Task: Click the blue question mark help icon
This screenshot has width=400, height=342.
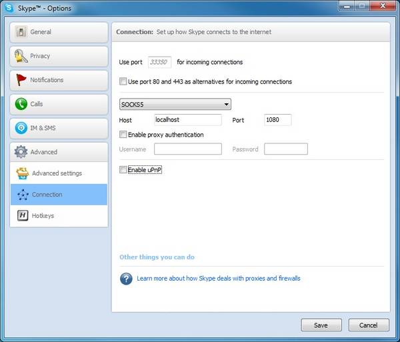Action: 126,279
